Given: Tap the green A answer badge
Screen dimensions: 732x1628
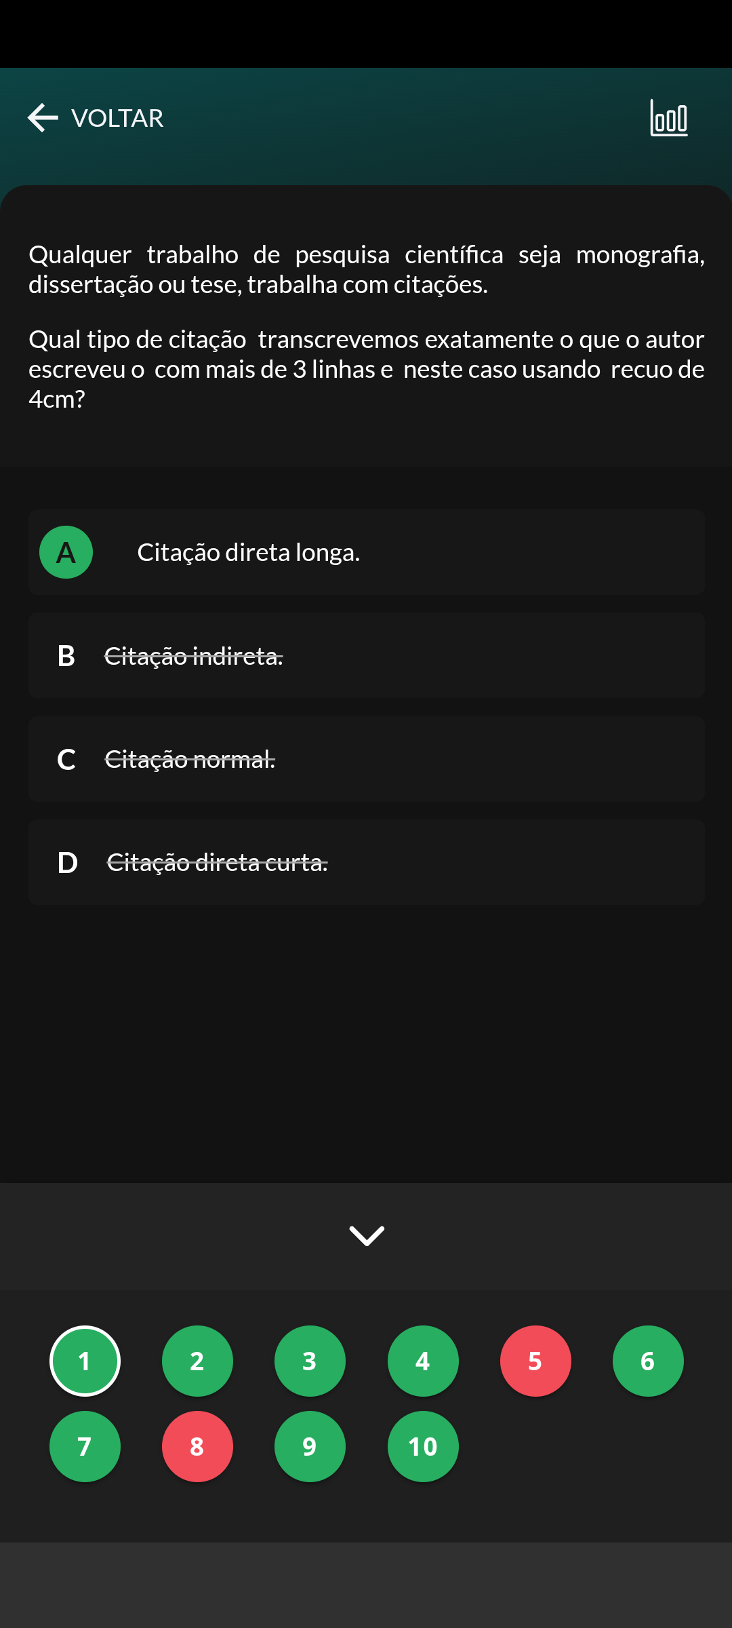Looking at the screenshot, I should pyautogui.click(x=66, y=552).
